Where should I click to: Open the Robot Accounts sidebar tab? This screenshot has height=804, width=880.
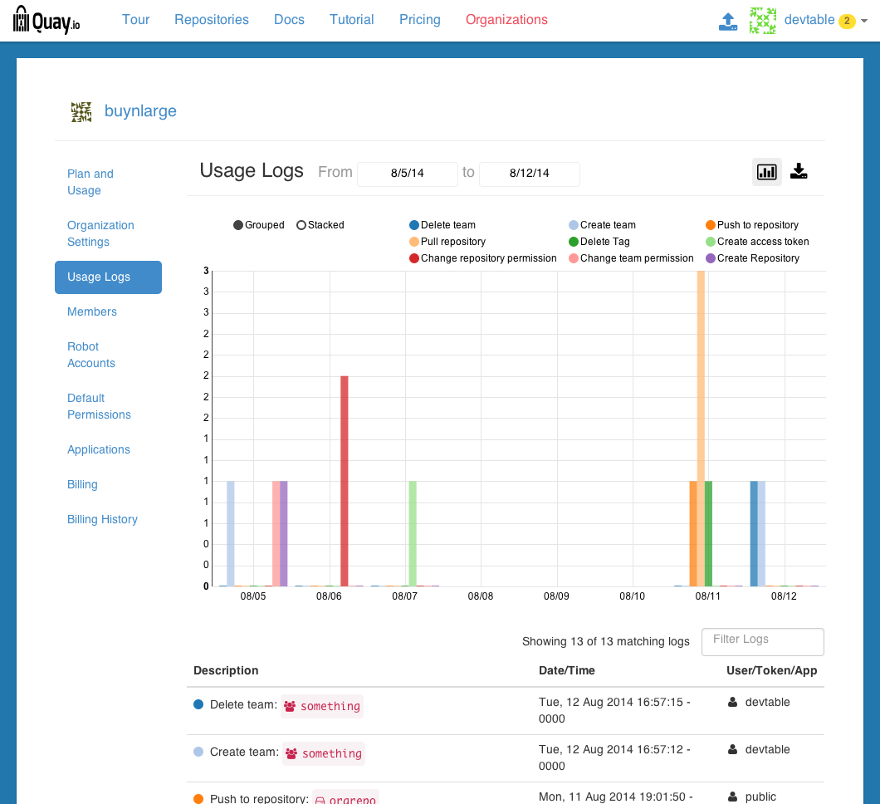(108, 355)
